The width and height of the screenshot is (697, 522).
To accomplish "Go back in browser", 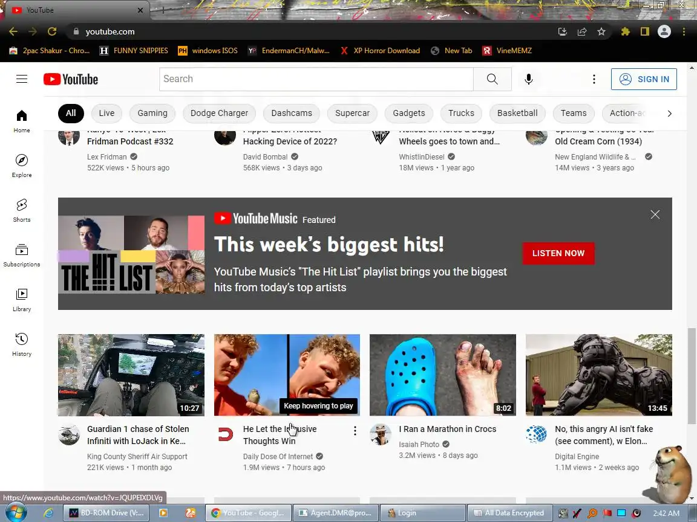I will pyautogui.click(x=13, y=31).
